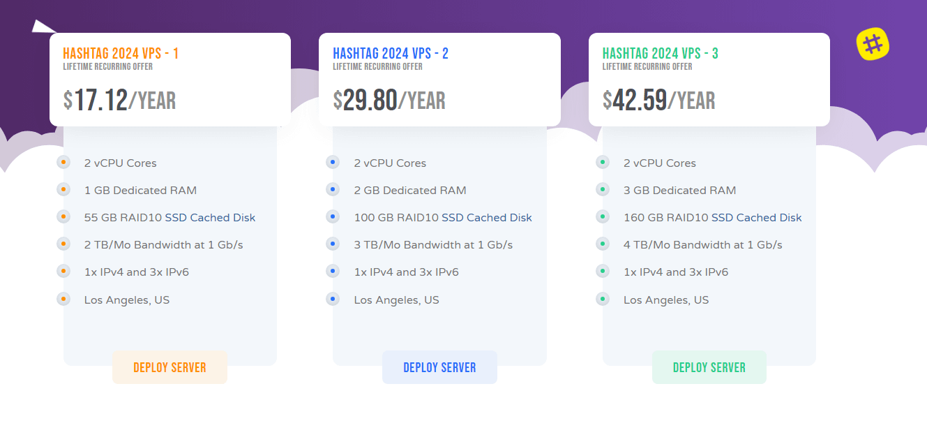Click orange bullet beside 1 GB Dedicated RAM

point(63,190)
